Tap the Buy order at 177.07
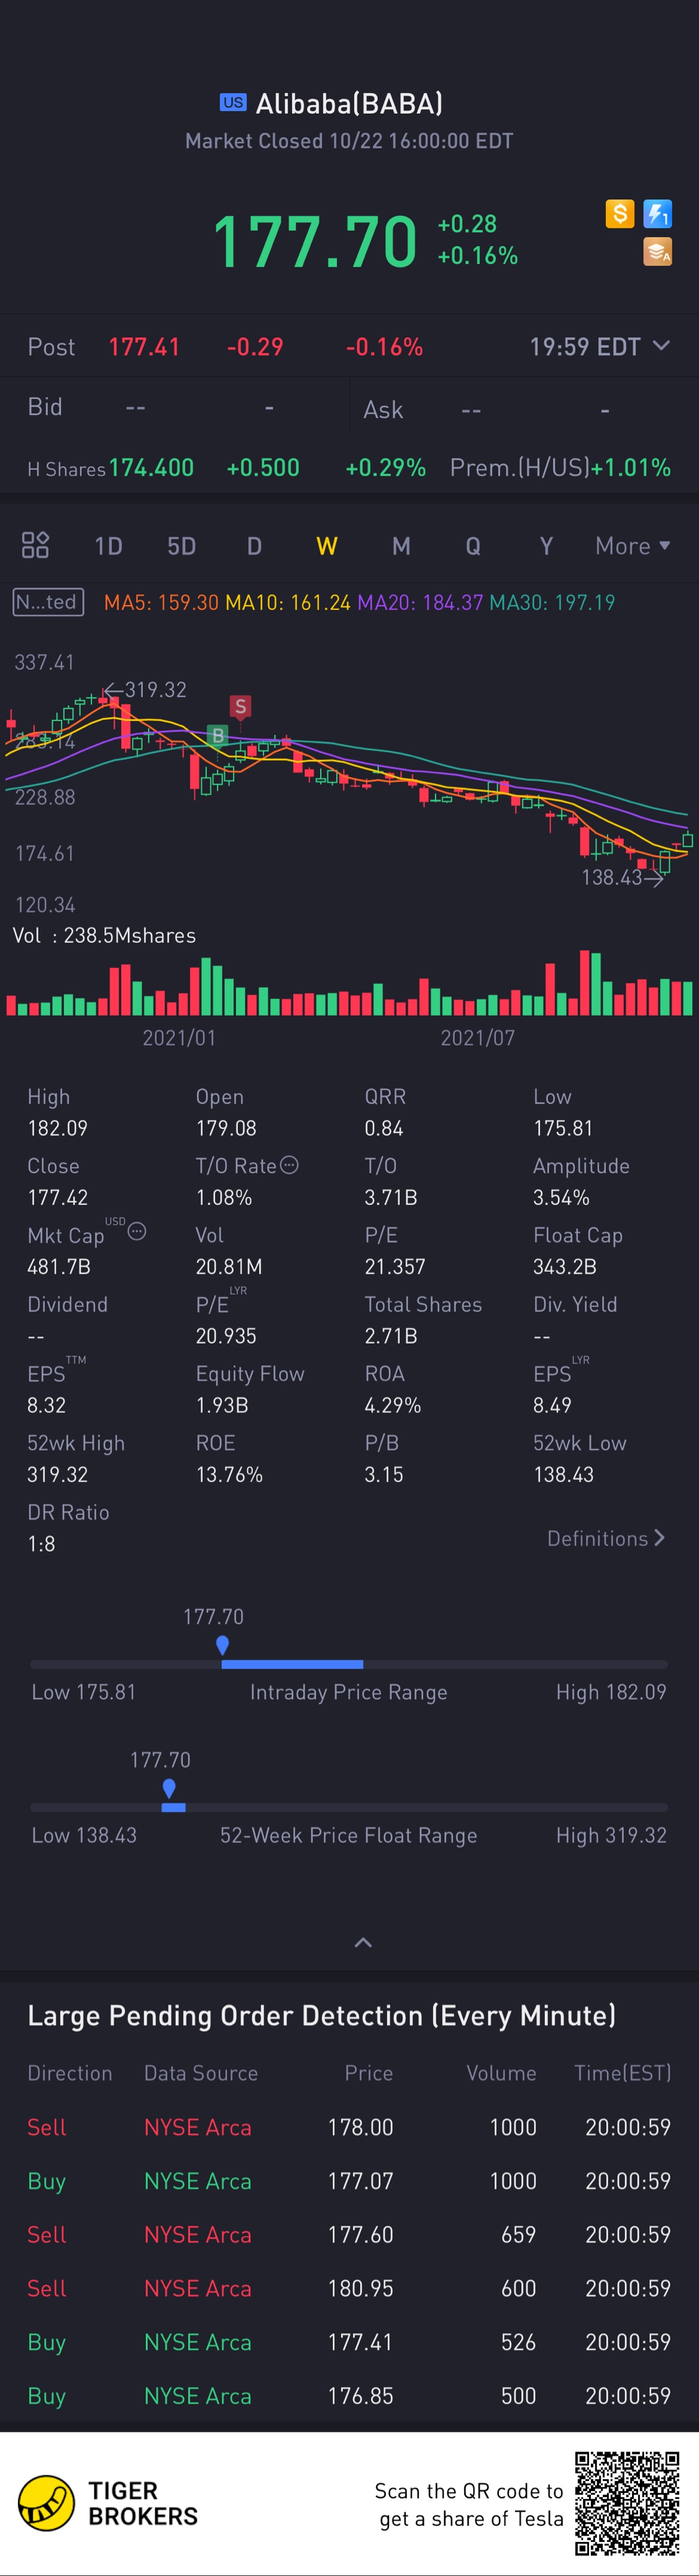699x2576 pixels. tap(349, 2181)
